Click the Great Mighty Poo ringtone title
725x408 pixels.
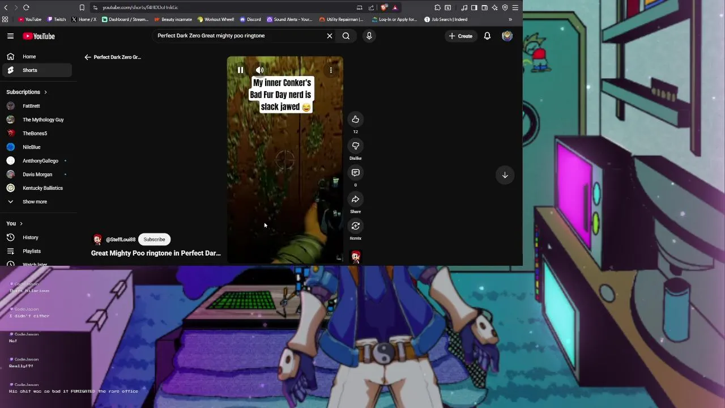click(x=156, y=253)
